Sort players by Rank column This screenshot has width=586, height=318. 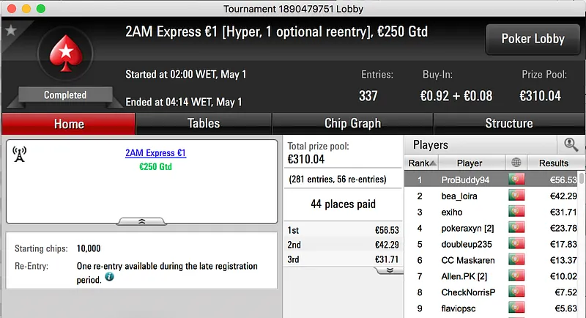[x=423, y=163]
